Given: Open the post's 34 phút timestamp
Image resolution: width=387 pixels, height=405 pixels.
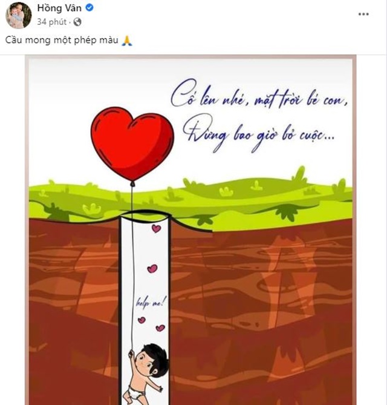Looking at the screenshot, I should pyautogui.click(x=51, y=22).
